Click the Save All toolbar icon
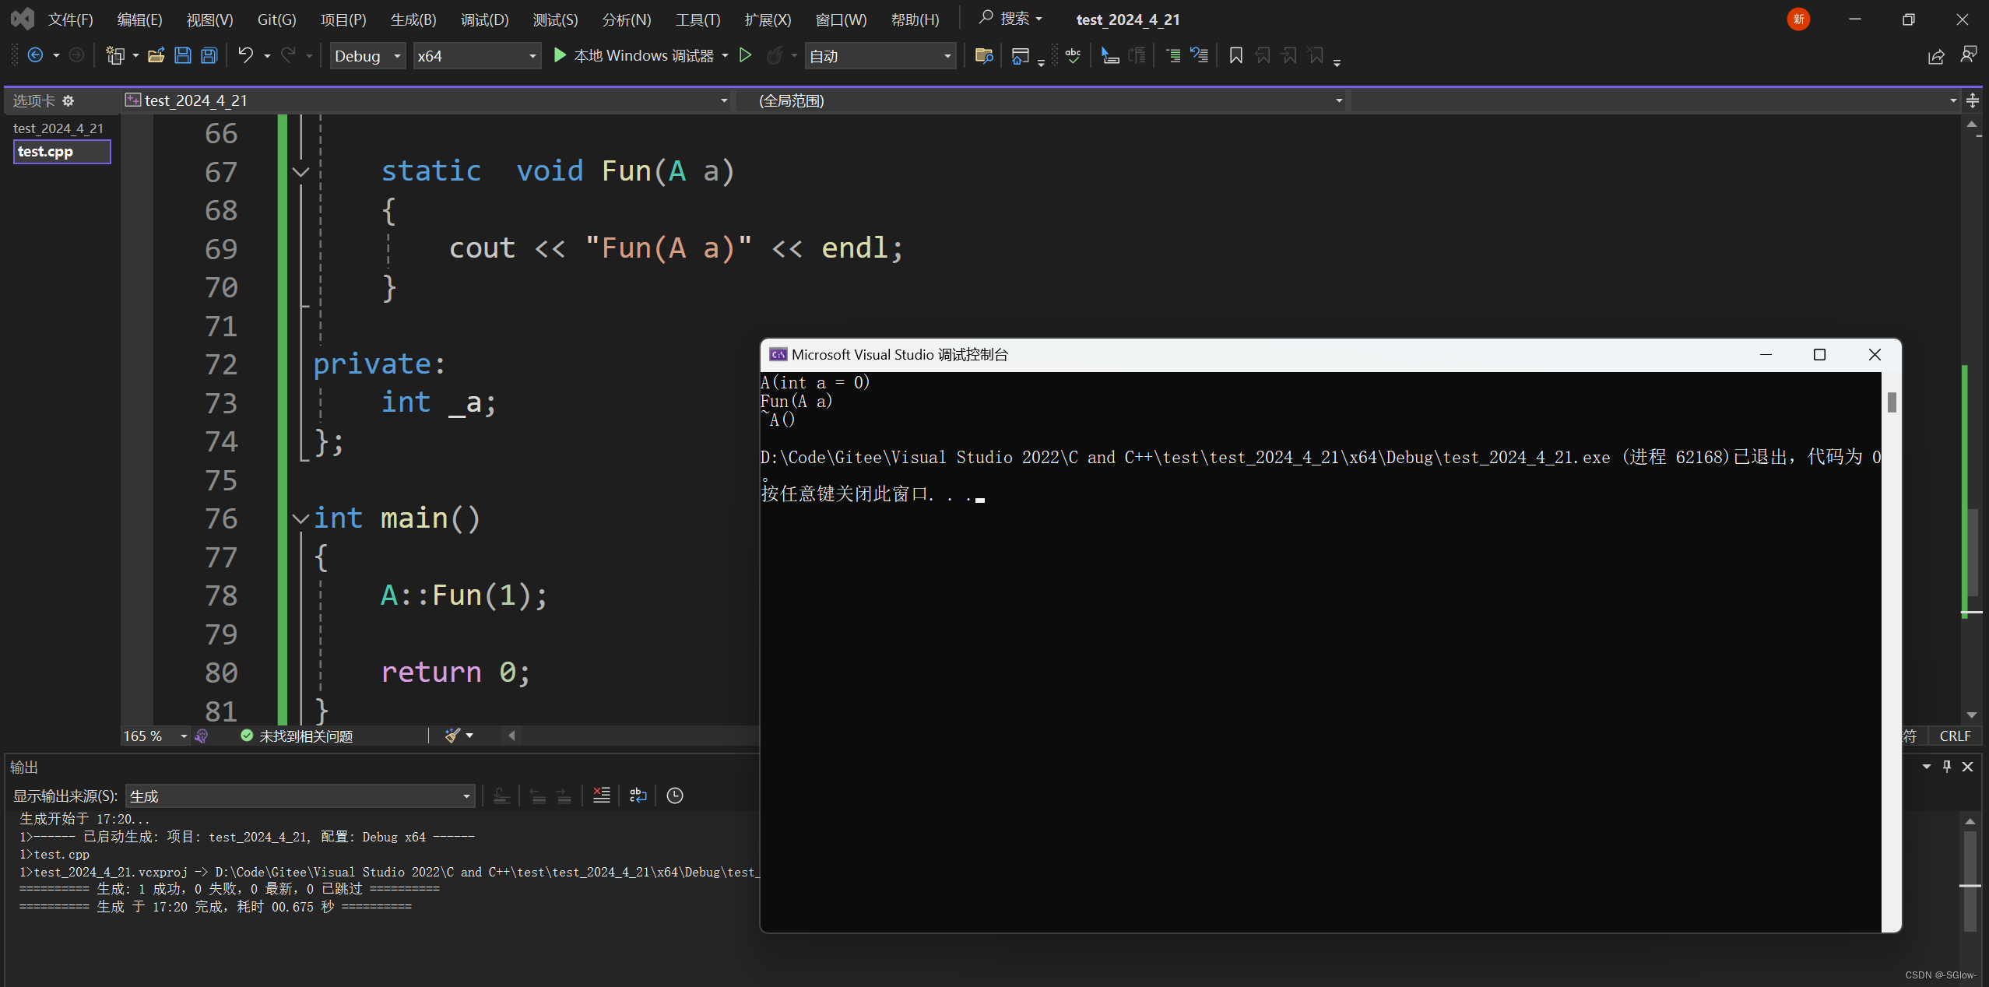The width and height of the screenshot is (1989, 987). [209, 55]
